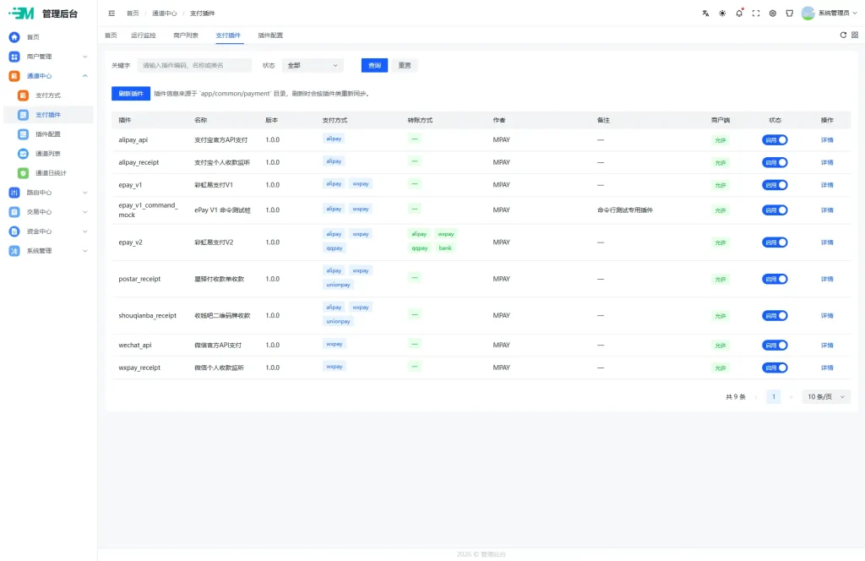Screen dimensions: 865x561
Task: Turn off wxpay_receipt plugin status switch
Action: (775, 368)
